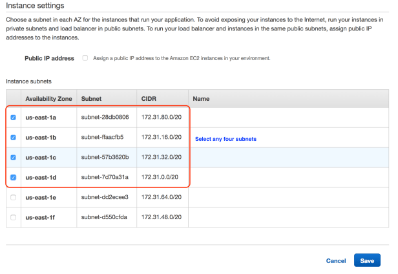Image resolution: width=398 pixels, height=274 pixels.
Task: Check the us-east-1e subnet checkbox
Action: [13, 197]
